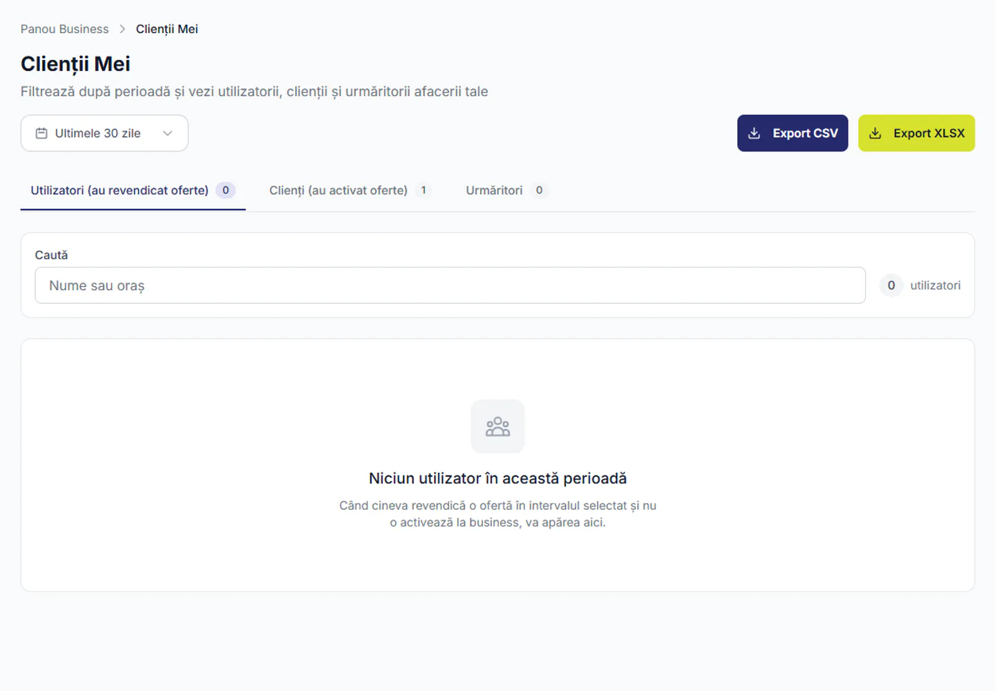This screenshot has width=995, height=691.
Task: Expand the period selector using its chevron arrow
Action: pyautogui.click(x=167, y=133)
